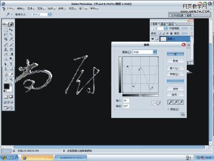Viewport: 214px width, 161px height.
Task: Choose the curve point drawing mode
Action: (154, 103)
